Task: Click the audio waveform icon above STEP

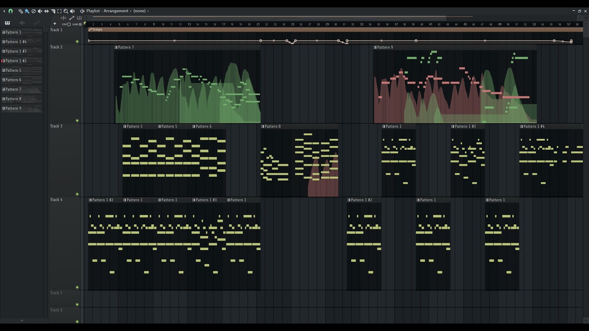Action: click(x=64, y=18)
